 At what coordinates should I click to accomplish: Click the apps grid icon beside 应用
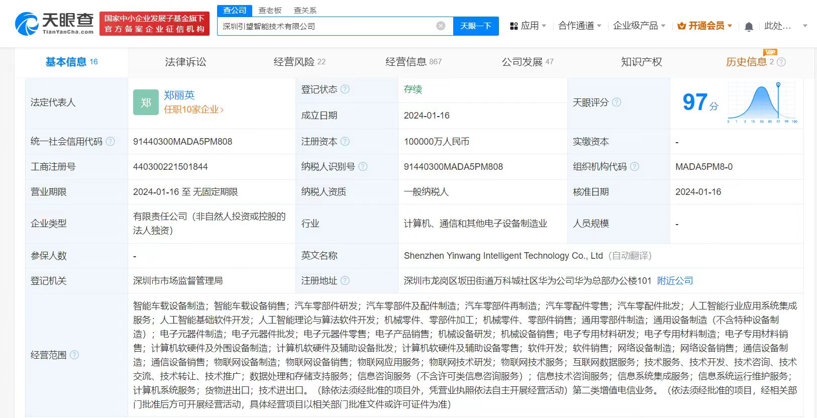click(x=514, y=26)
